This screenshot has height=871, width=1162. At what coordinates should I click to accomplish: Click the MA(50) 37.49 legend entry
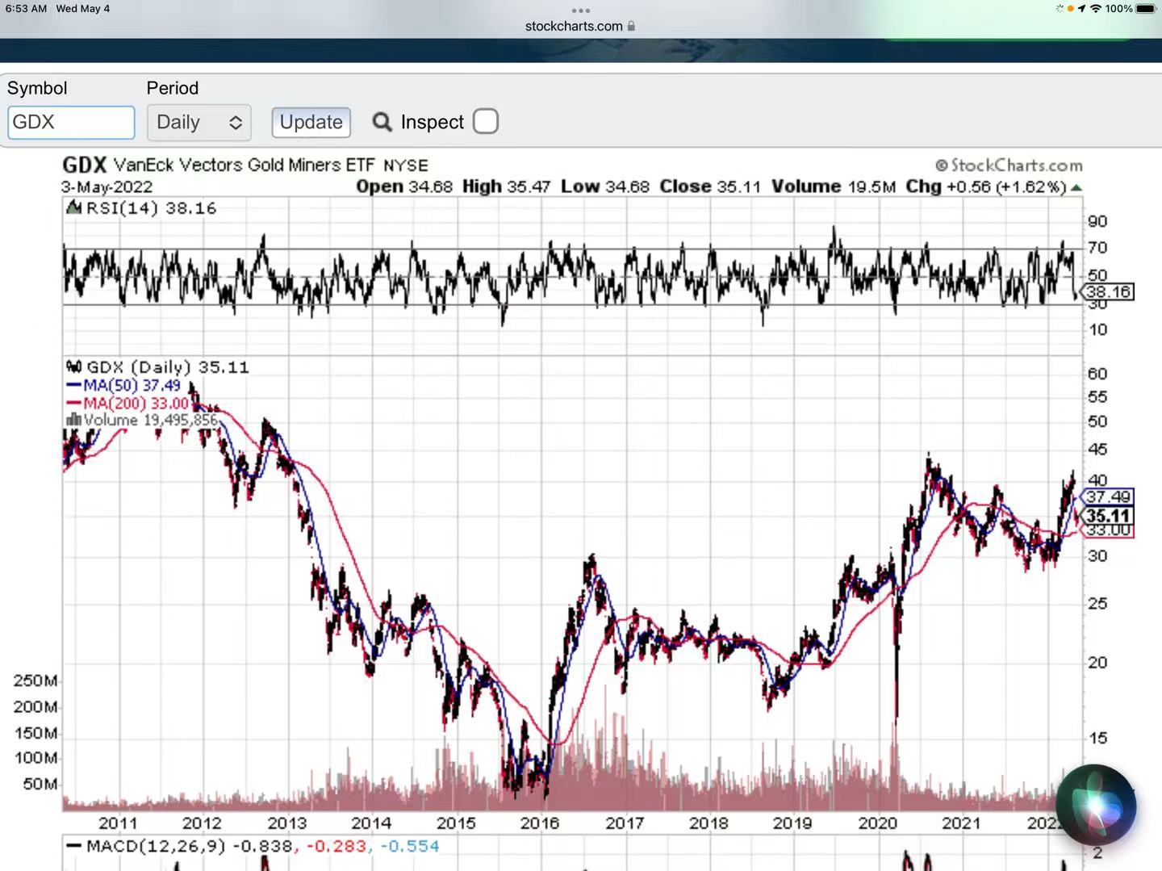pyautogui.click(x=124, y=386)
